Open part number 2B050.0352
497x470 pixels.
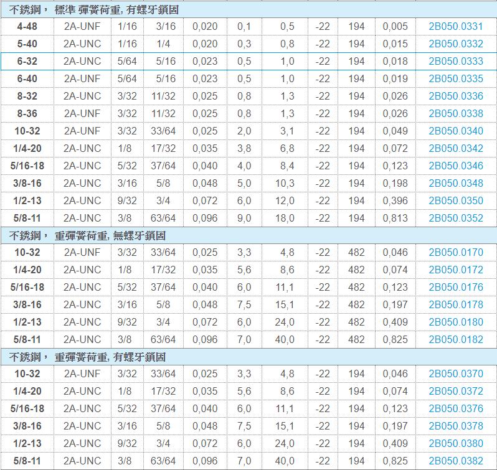point(455,218)
